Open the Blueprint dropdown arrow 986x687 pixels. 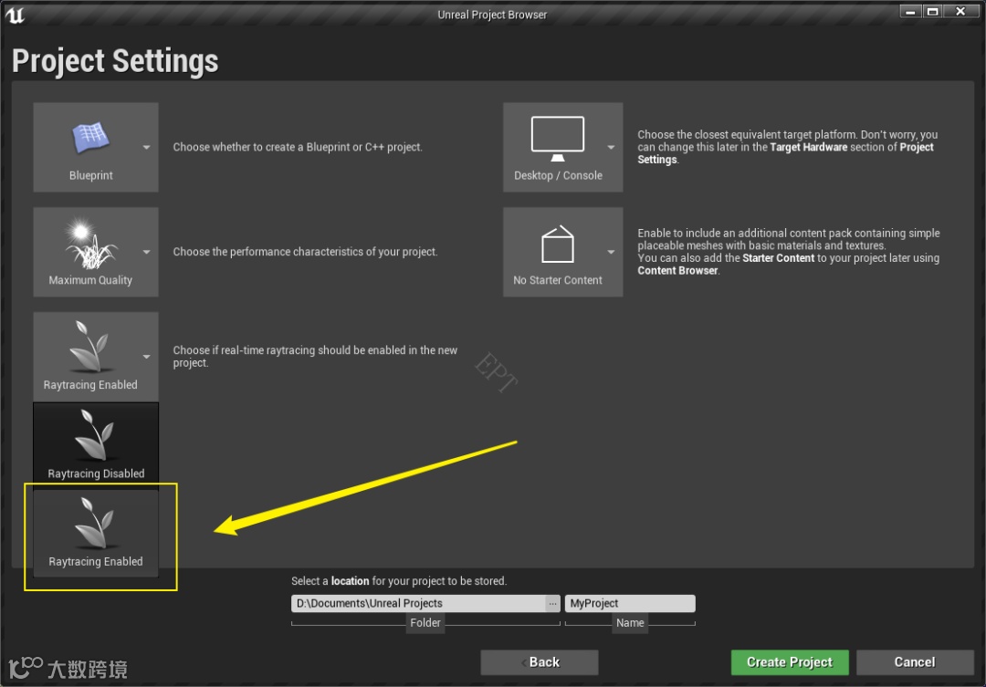coord(146,148)
